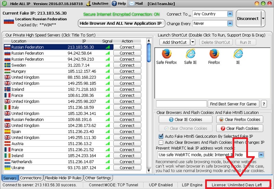
Task: Click the Clear Firefox Cookies button
Action: pyautogui.click(x=239, y=119)
